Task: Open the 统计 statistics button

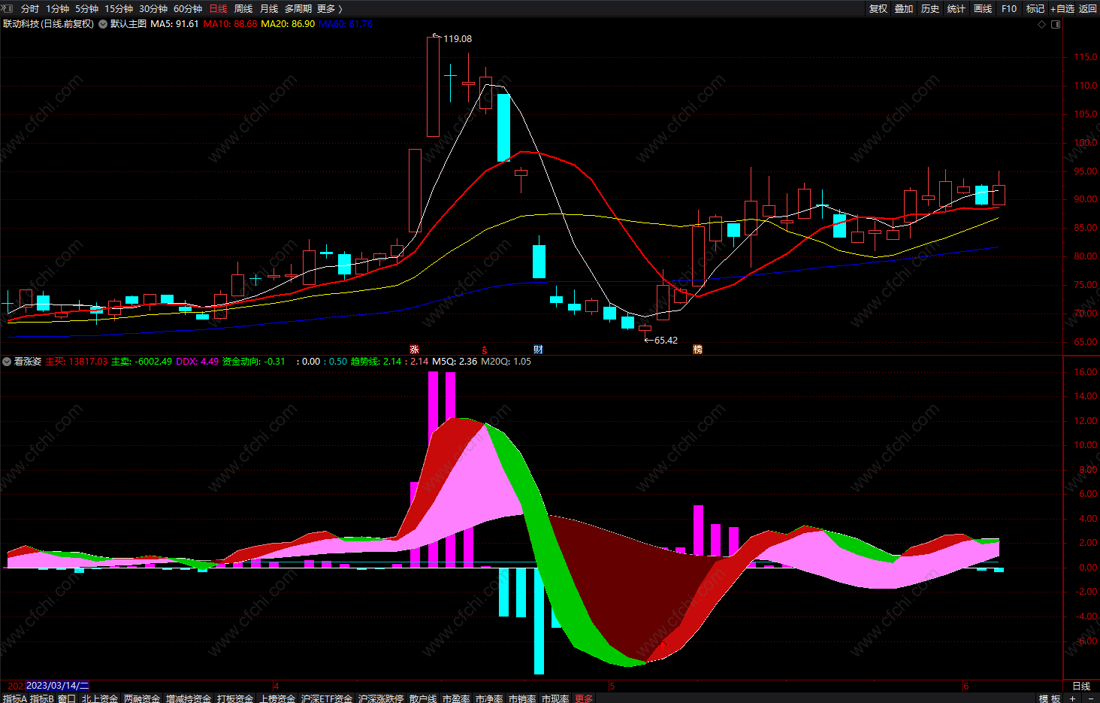Action: pyautogui.click(x=956, y=9)
